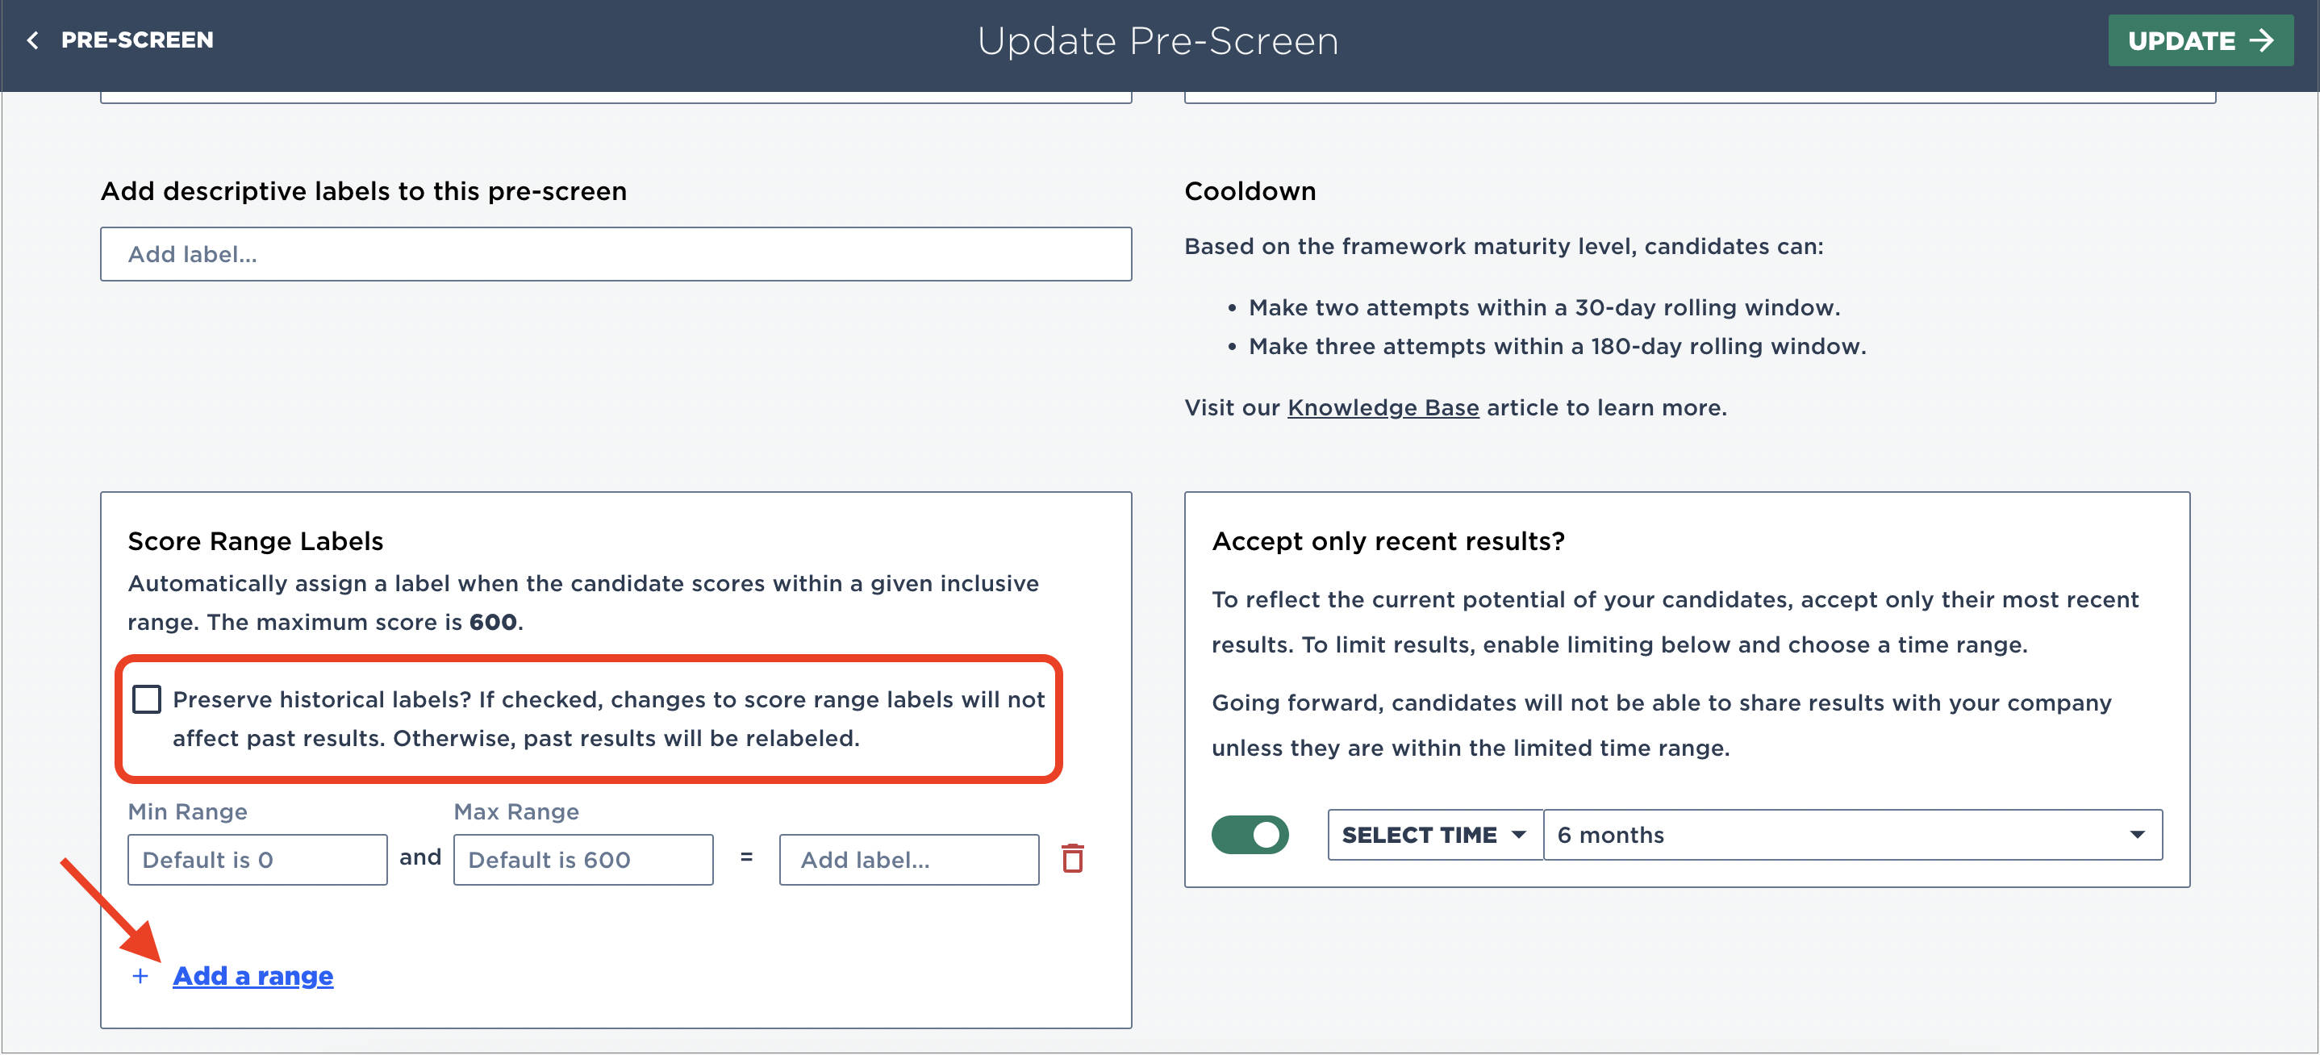Viewport: 2320px width, 1055px height.
Task: Navigate back via PRE-SCREEN header item
Action: 137,40
